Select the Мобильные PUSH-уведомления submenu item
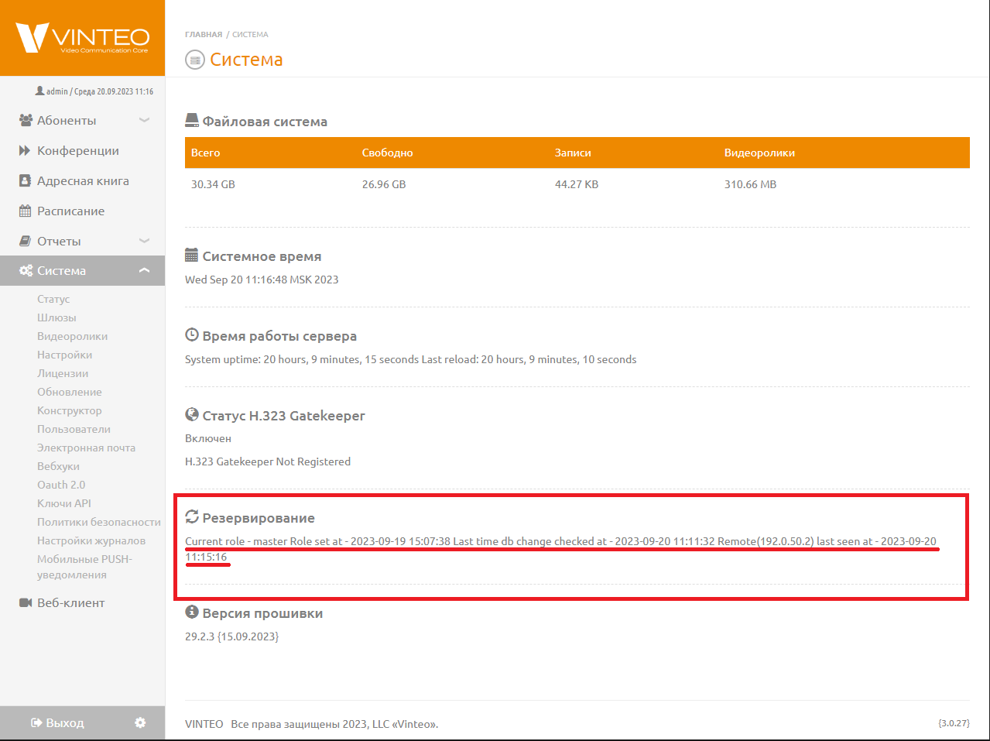990x741 pixels. 85,567
